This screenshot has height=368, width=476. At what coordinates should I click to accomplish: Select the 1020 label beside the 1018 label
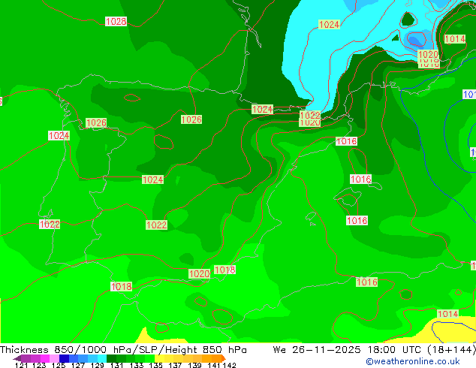(x=199, y=274)
